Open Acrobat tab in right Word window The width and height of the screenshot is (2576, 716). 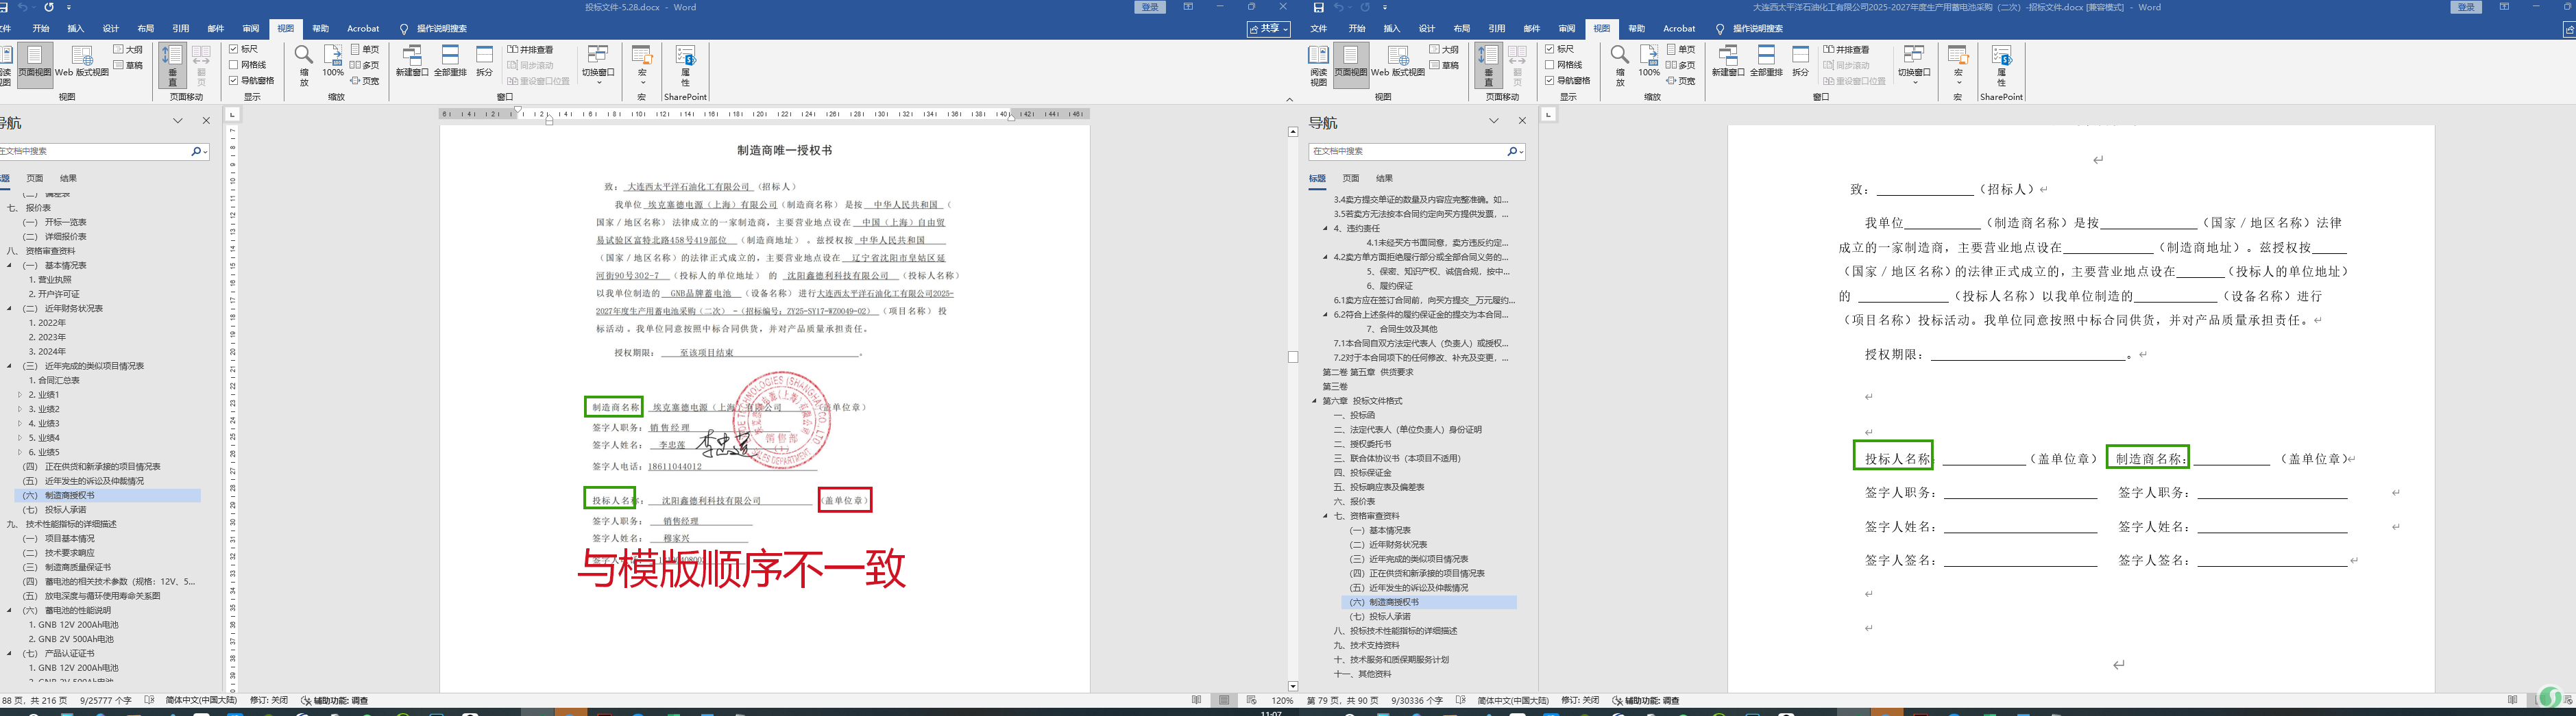1679,29
